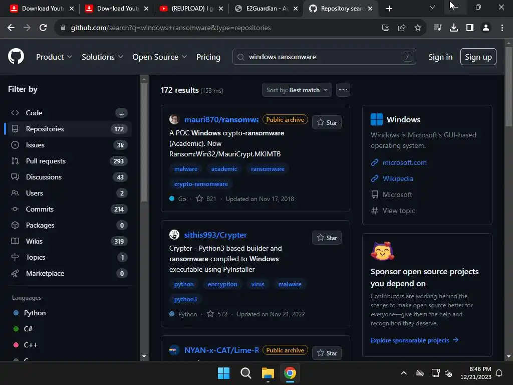
Task: Go back with the browser back arrow
Action: click(x=11, y=28)
